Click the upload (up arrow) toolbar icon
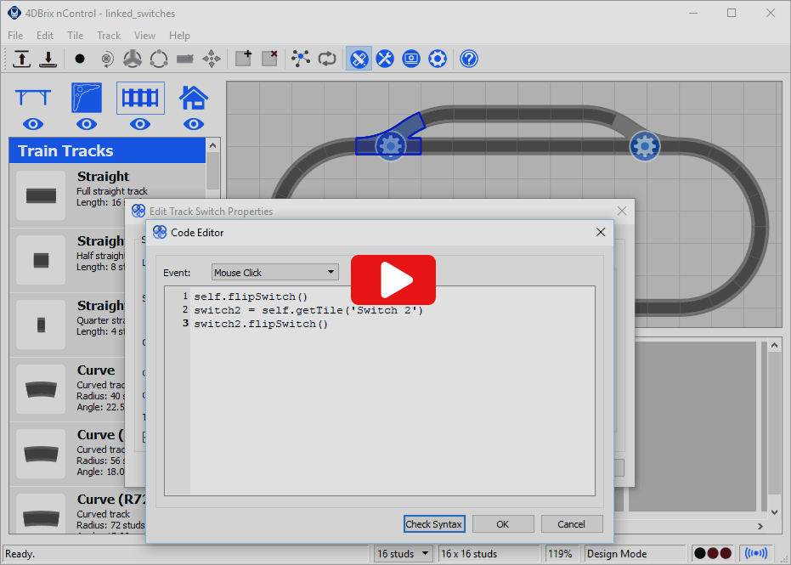This screenshot has width=791, height=565. click(x=21, y=59)
